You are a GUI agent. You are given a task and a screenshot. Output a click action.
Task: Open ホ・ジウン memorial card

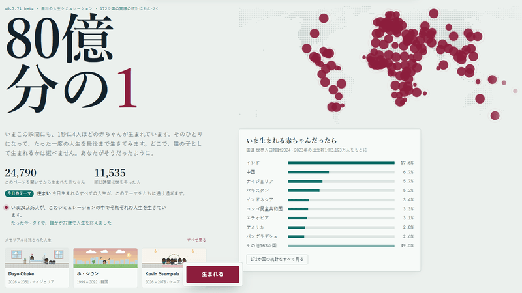point(105,268)
